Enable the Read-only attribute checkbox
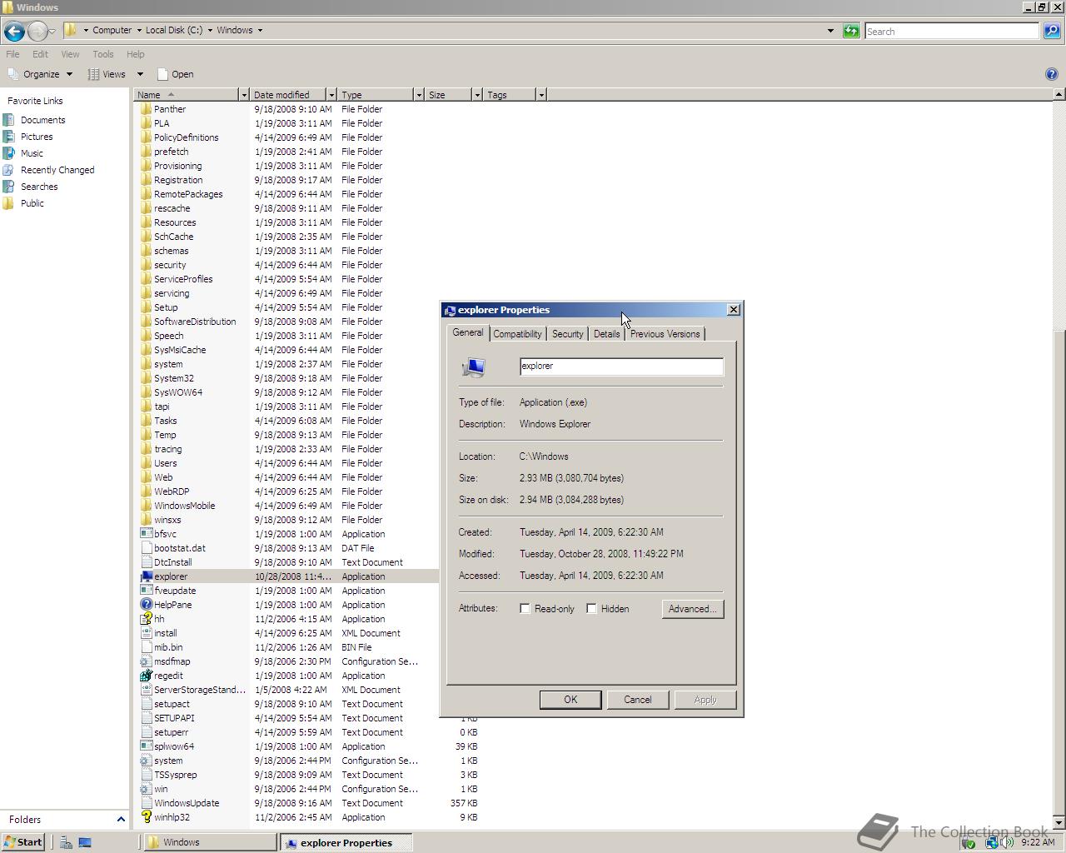The width and height of the screenshot is (1066, 853). 525,609
